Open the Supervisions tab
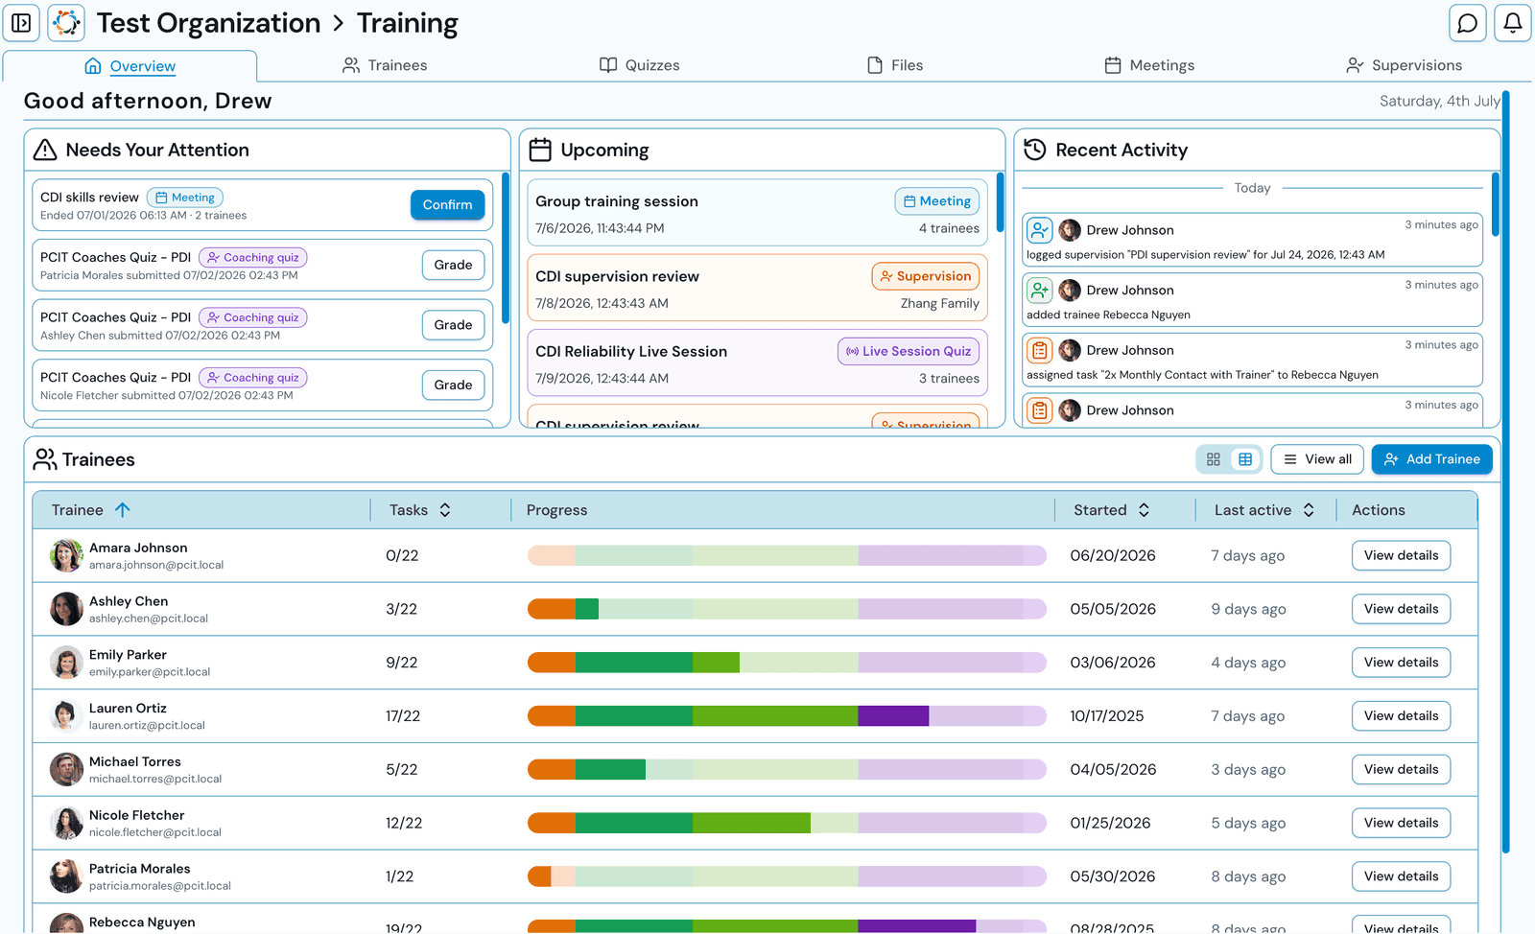 (x=1405, y=65)
